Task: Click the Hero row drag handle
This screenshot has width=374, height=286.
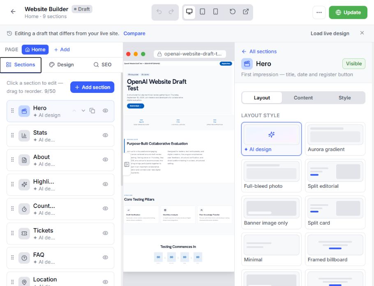Action: point(12,111)
